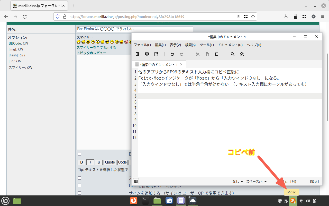Toggle the side panel icon in status bar

tap(136, 181)
